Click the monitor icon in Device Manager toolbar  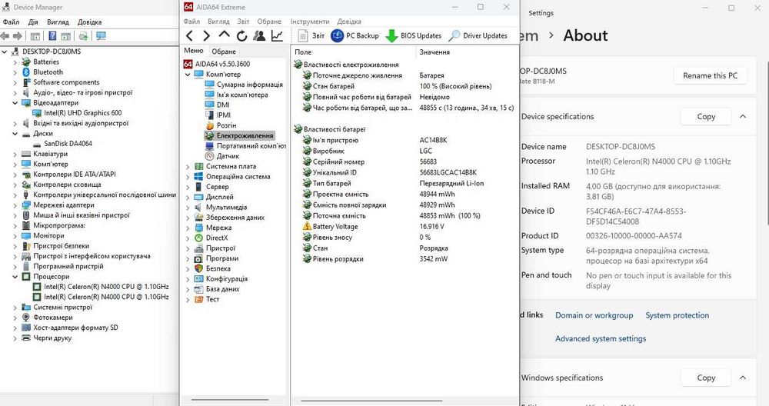click(101, 36)
